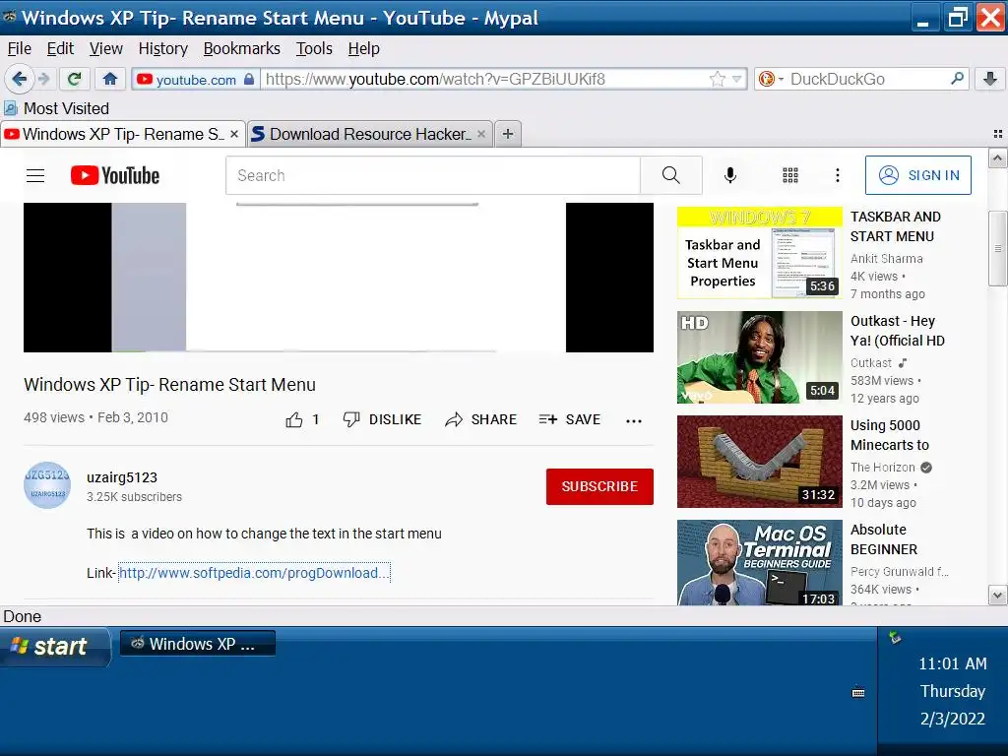
Task: Click the Windows XP taskbar window button
Action: click(198, 644)
